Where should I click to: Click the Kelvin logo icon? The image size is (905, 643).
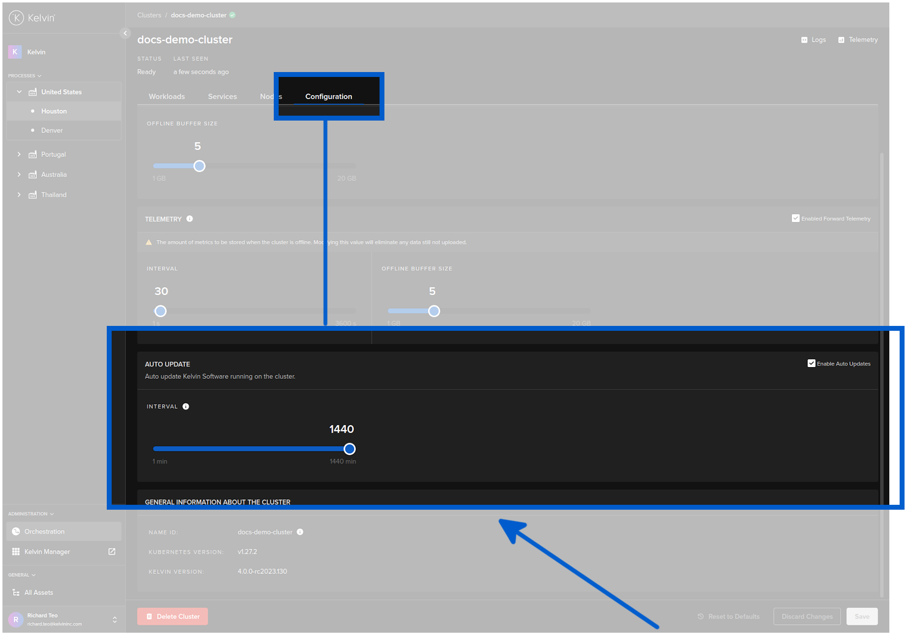point(16,18)
